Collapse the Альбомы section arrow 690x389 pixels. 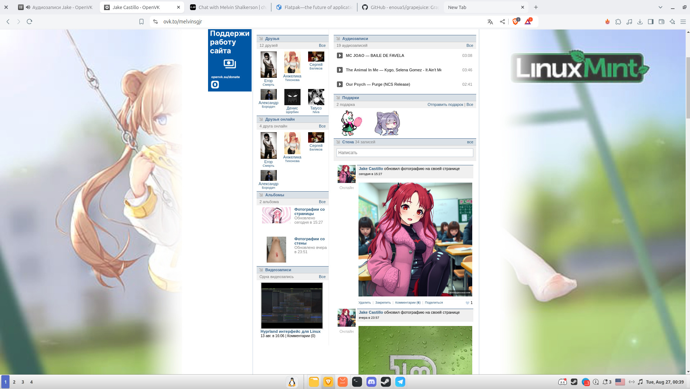(x=261, y=195)
